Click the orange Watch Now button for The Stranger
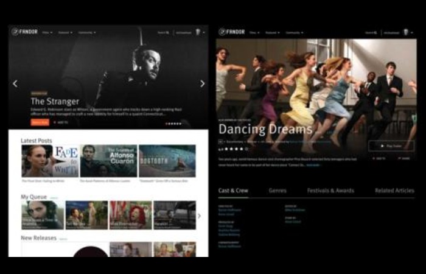 click(x=40, y=122)
